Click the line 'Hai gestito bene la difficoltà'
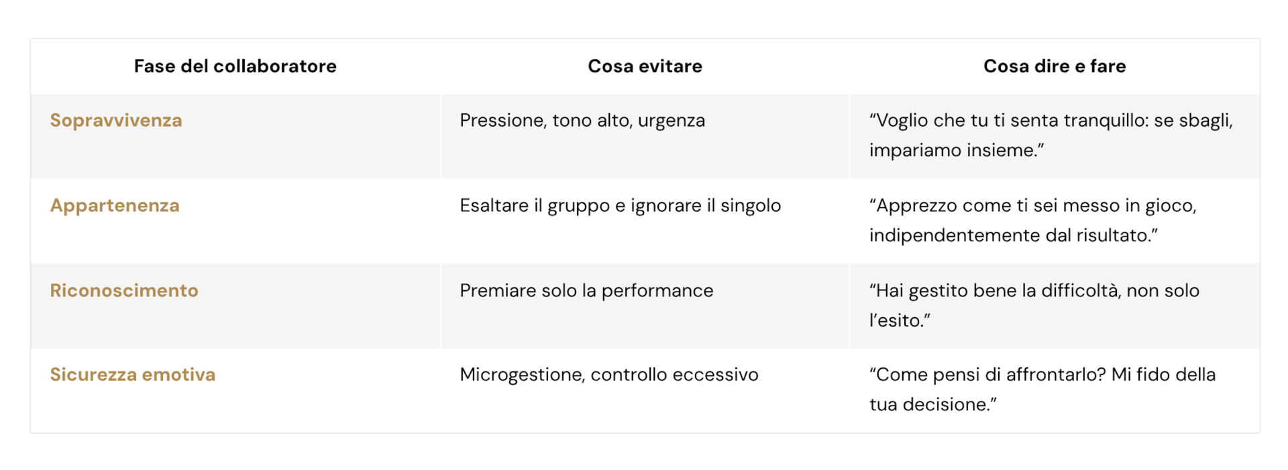Screen dimensions: 1288x470 click(1034, 291)
